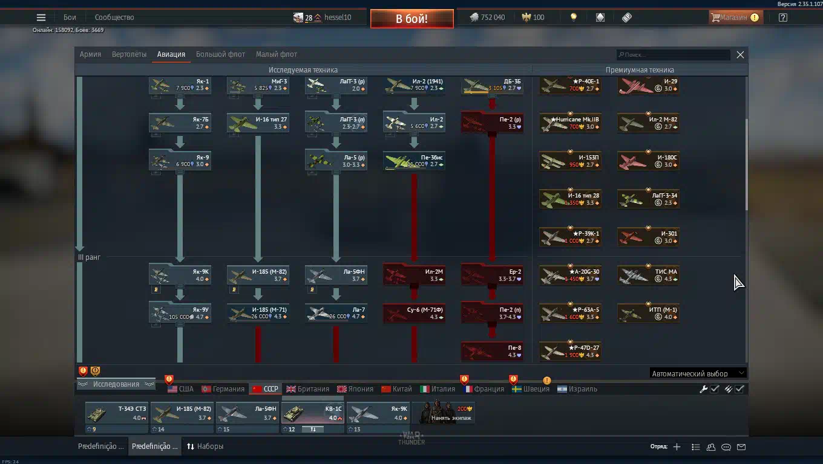This screenshot has height=464, width=823.
Task: Open Наборы presets button
Action: (x=205, y=446)
